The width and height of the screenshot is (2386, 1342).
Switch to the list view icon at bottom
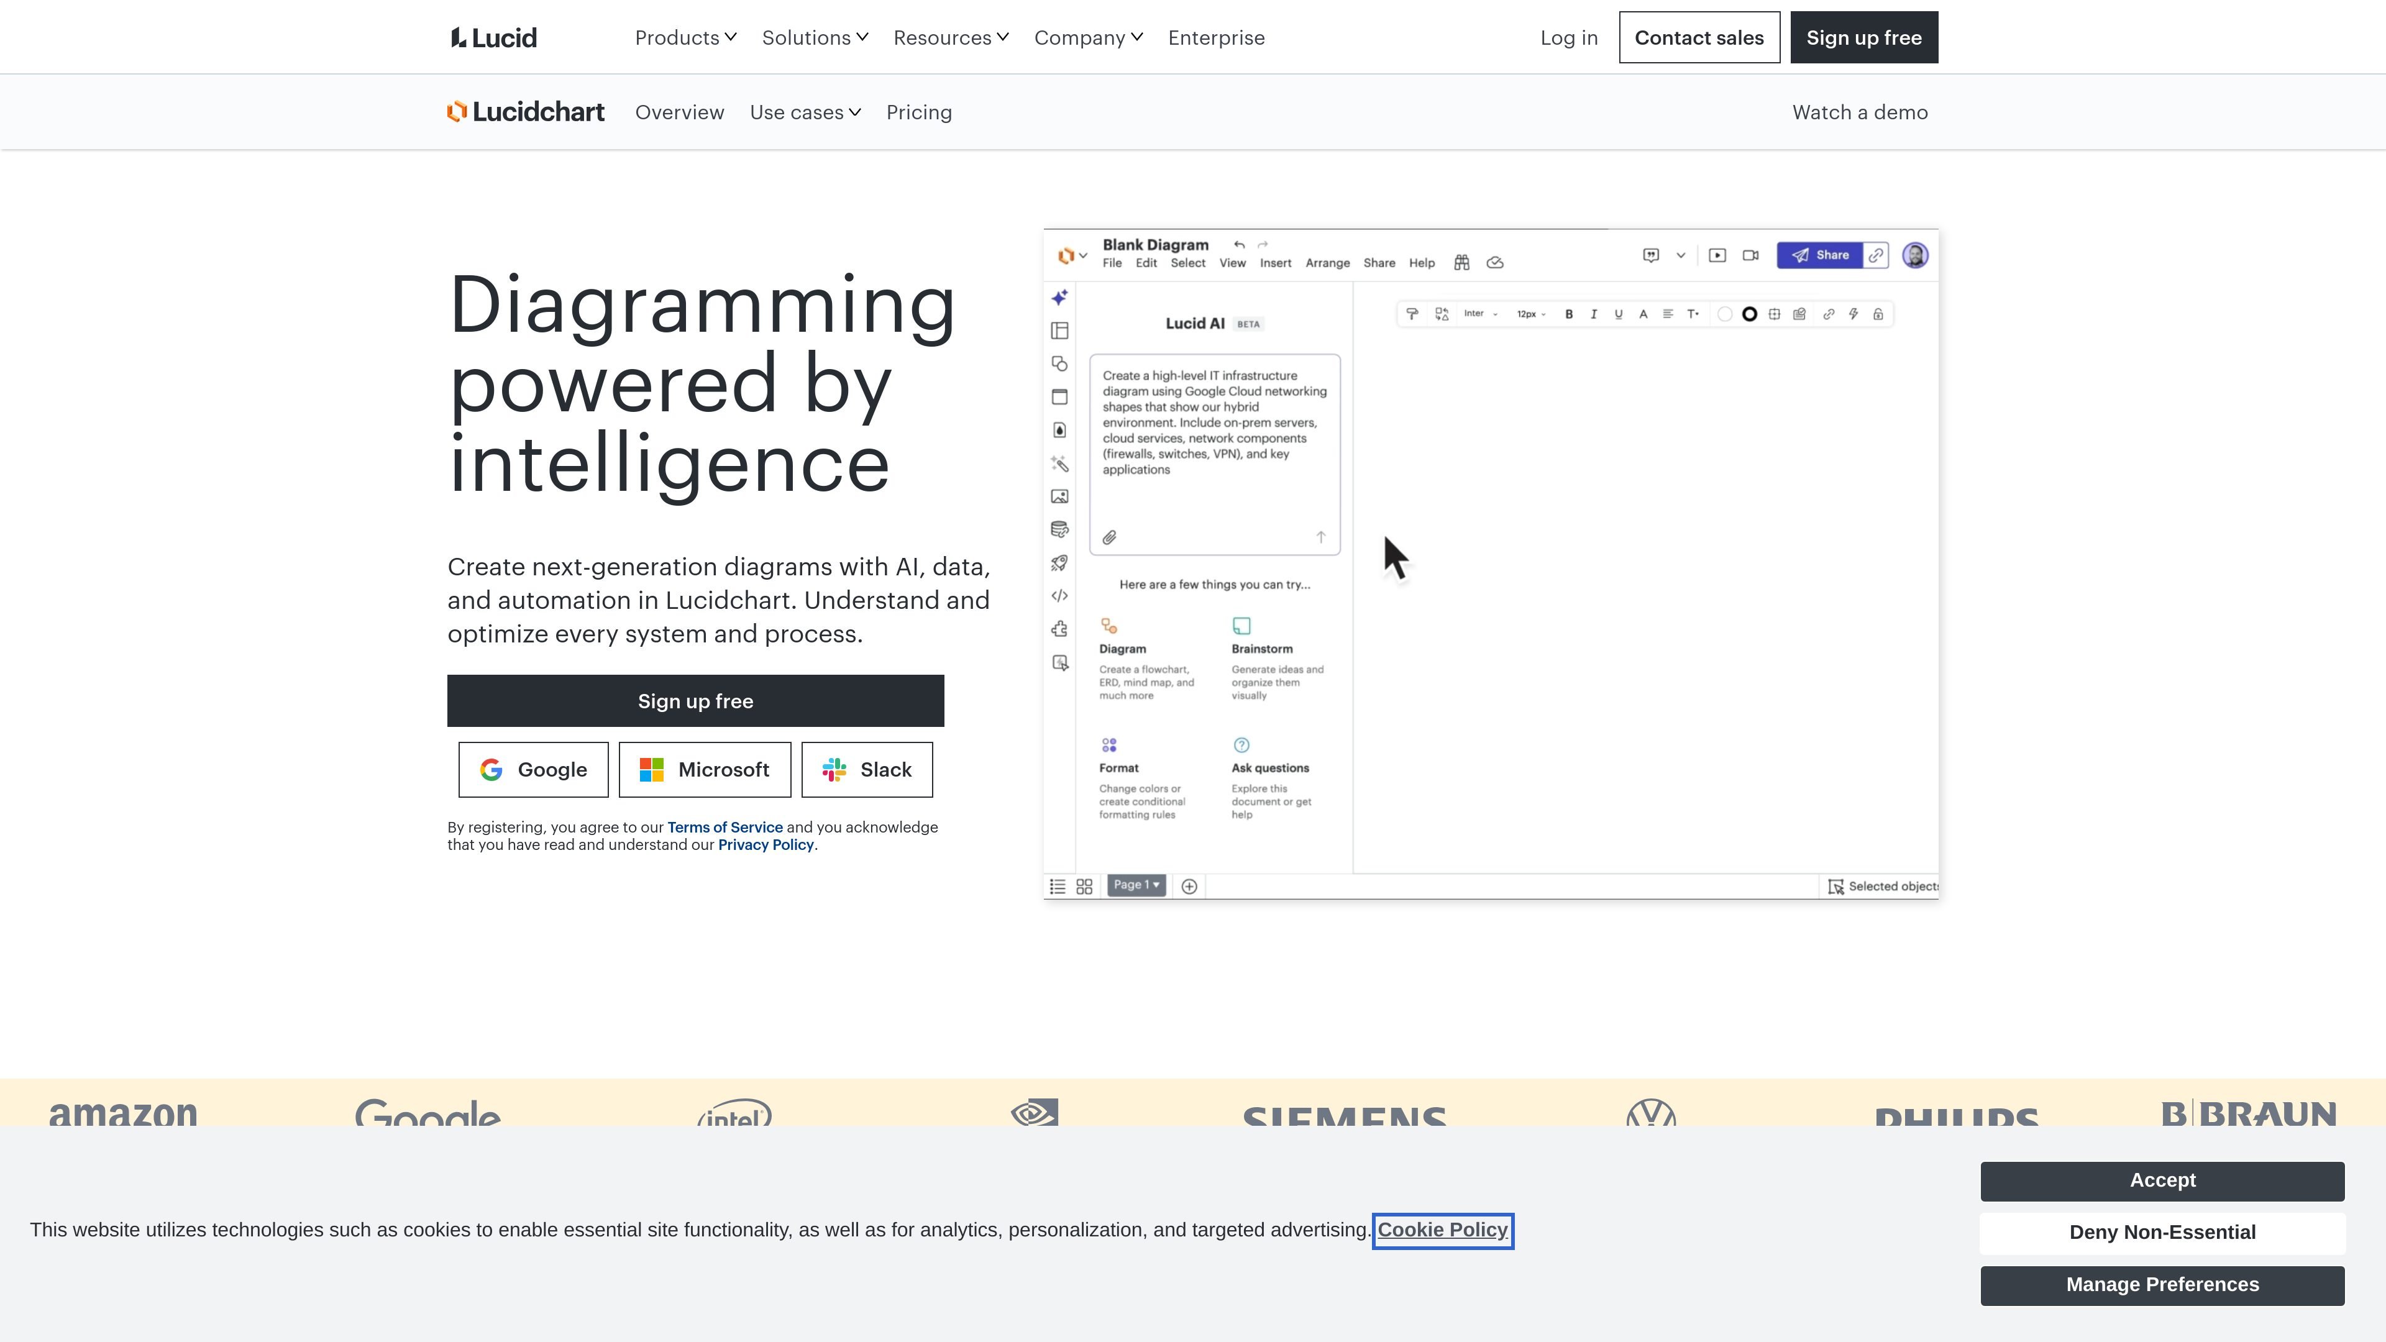pos(1057,887)
